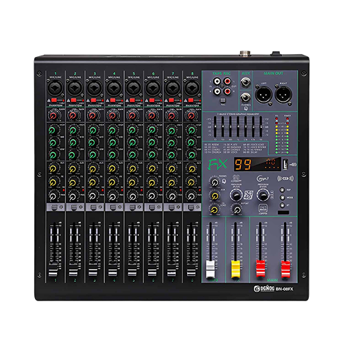This screenshot has height=343, width=343.
Task: Click the headphone icon beside the master phones knob
Action: pos(224,181)
